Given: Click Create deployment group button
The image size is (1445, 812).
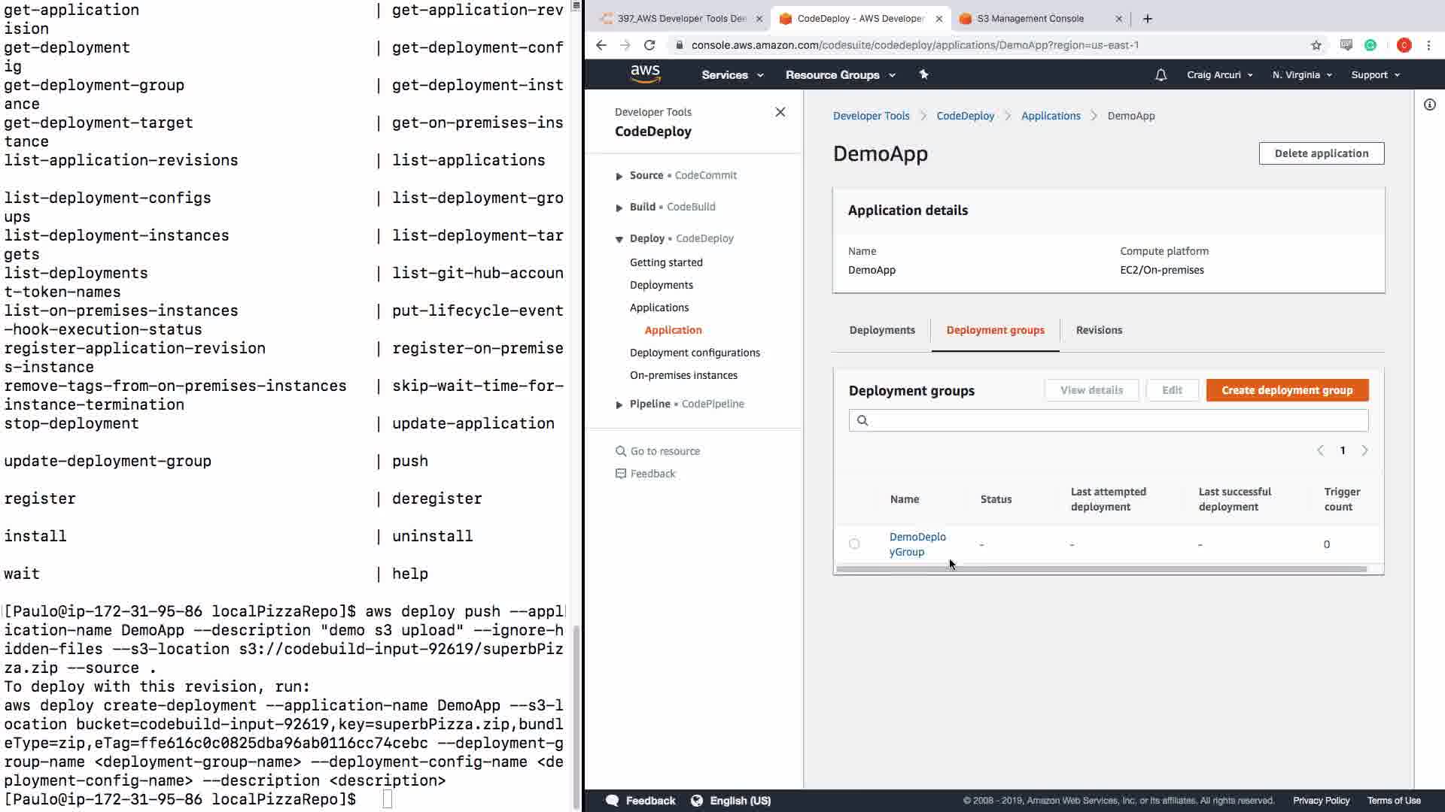Looking at the screenshot, I should pos(1286,390).
